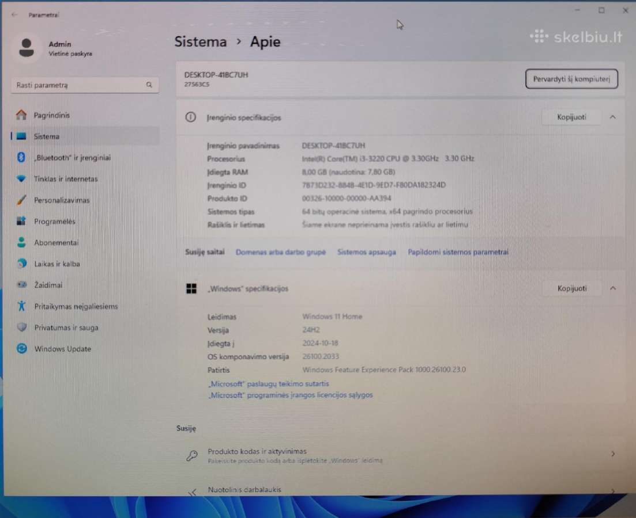
Task: Click the Windows logo beside Windows specifikacijos
Action: pos(191,288)
